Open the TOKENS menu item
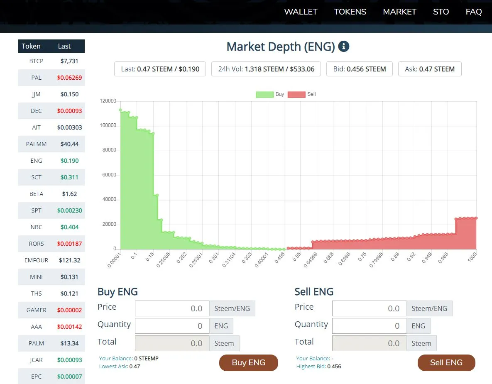This screenshot has height=384, width=492. pyautogui.click(x=350, y=12)
